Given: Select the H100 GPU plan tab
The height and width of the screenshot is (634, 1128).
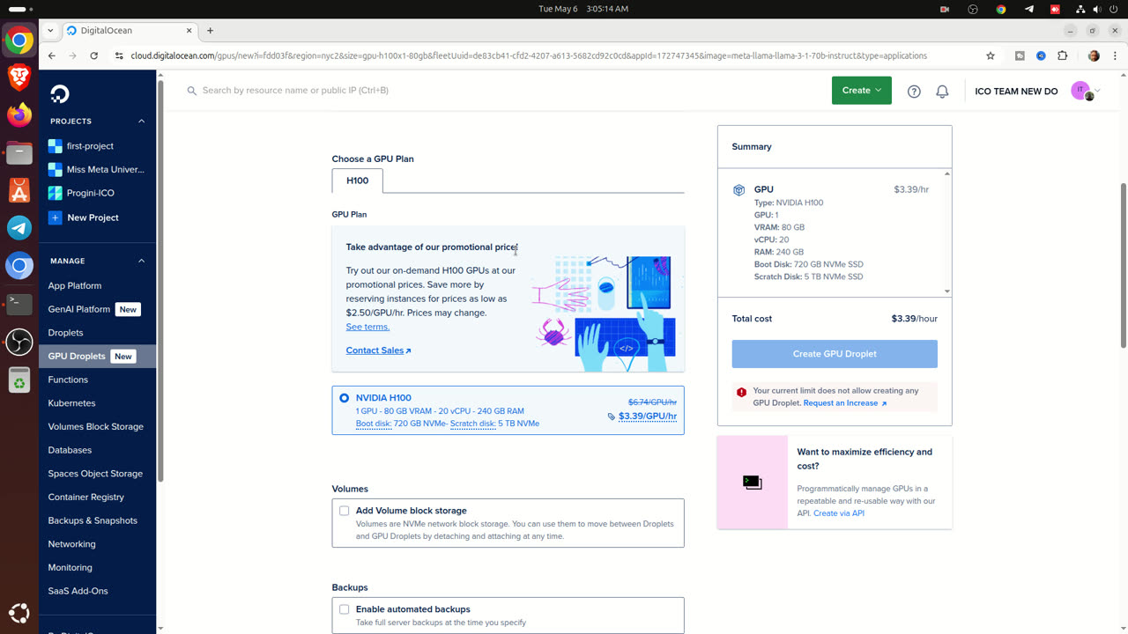Looking at the screenshot, I should pos(357,181).
